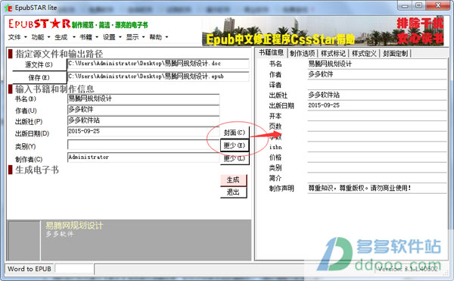Click the 制作者(C) field containing Administrator
Image resolution: width=454 pixels, height=281 pixels.
(x=143, y=158)
